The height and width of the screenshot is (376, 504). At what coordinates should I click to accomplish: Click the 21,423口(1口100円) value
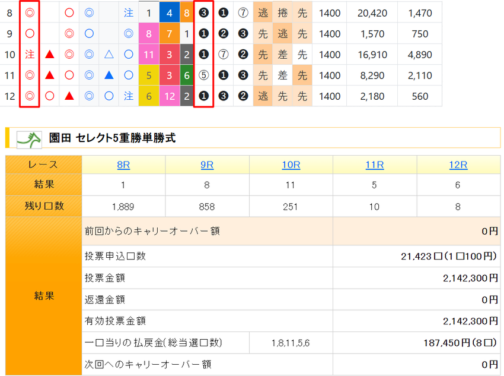[x=449, y=256]
